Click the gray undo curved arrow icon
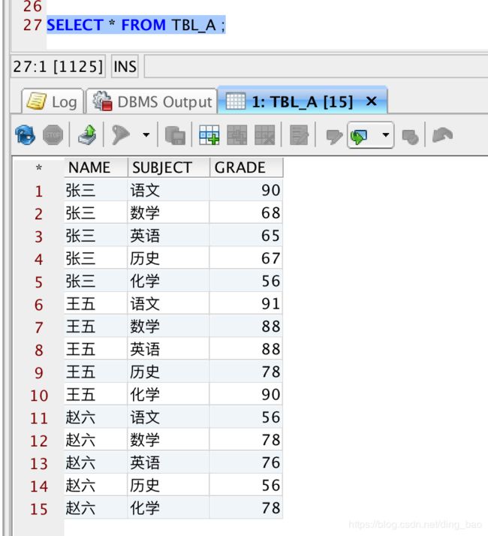This screenshot has width=488, height=536. (x=442, y=135)
